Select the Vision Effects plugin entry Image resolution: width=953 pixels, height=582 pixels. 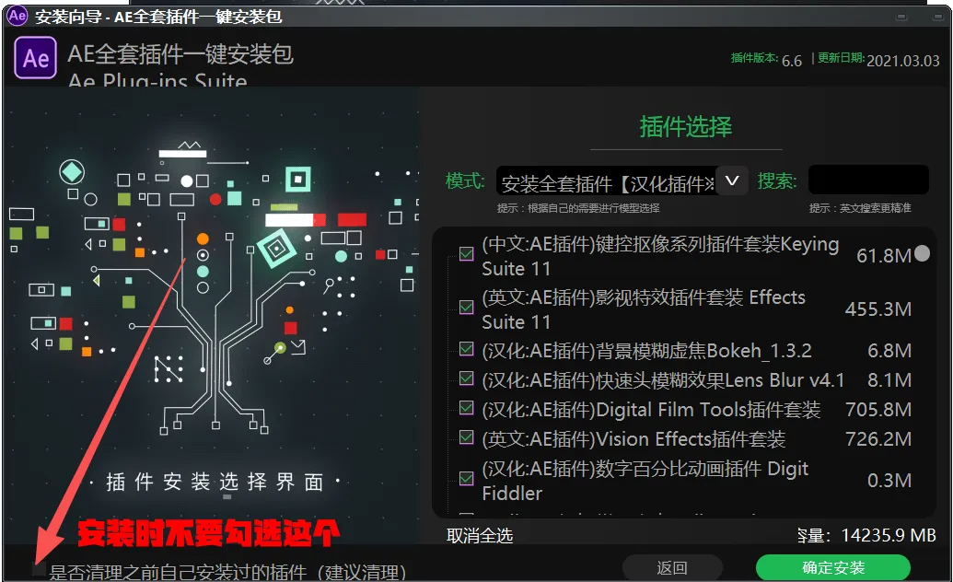[633, 439]
